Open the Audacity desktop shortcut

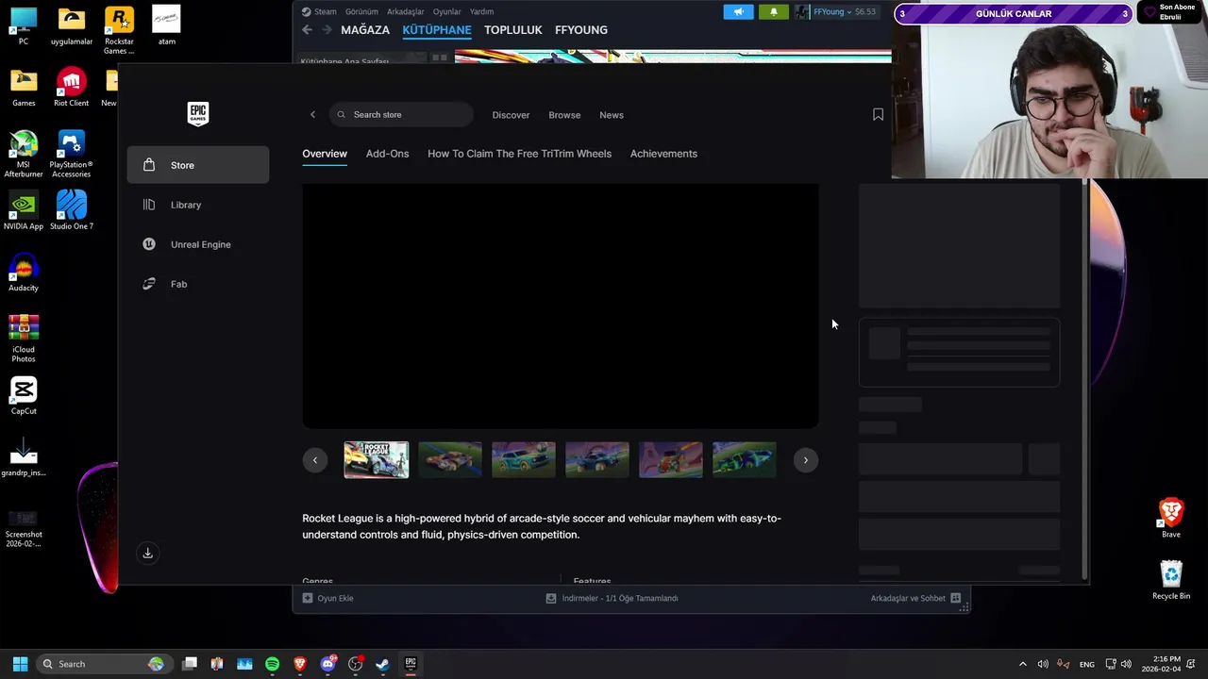pyautogui.click(x=24, y=273)
